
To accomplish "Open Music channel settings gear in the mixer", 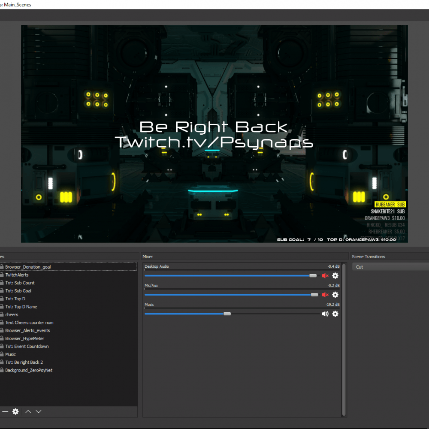I will click(x=335, y=314).
